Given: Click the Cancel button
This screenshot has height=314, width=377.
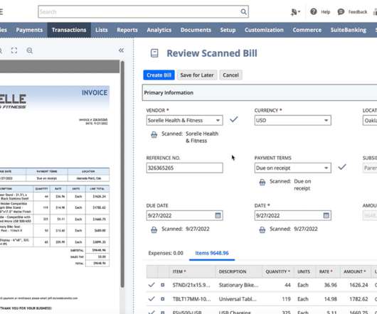Looking at the screenshot, I should [x=230, y=75].
